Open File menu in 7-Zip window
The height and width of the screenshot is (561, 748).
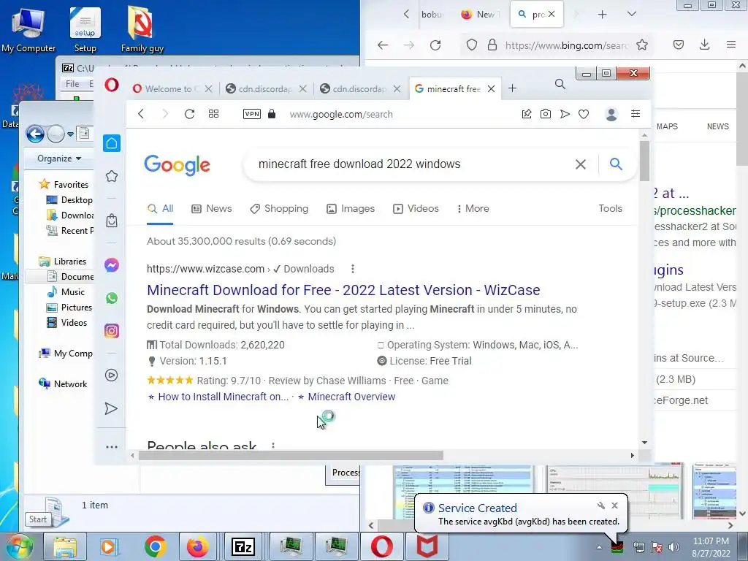click(x=72, y=84)
